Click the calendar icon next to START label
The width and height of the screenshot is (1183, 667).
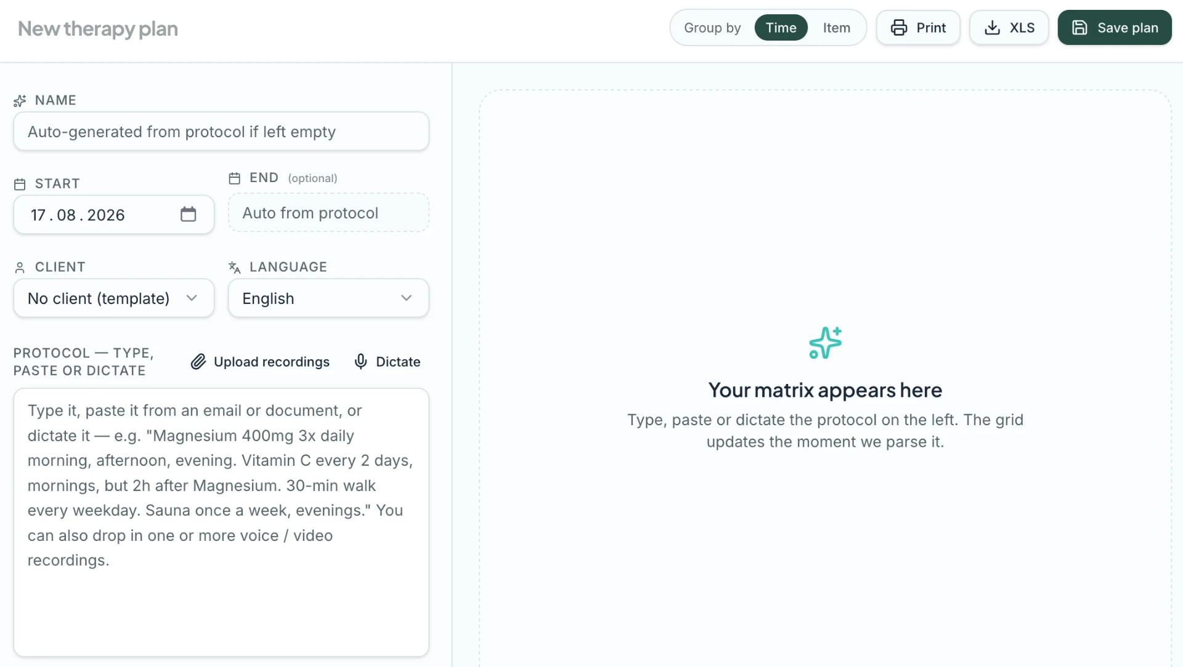pos(20,184)
